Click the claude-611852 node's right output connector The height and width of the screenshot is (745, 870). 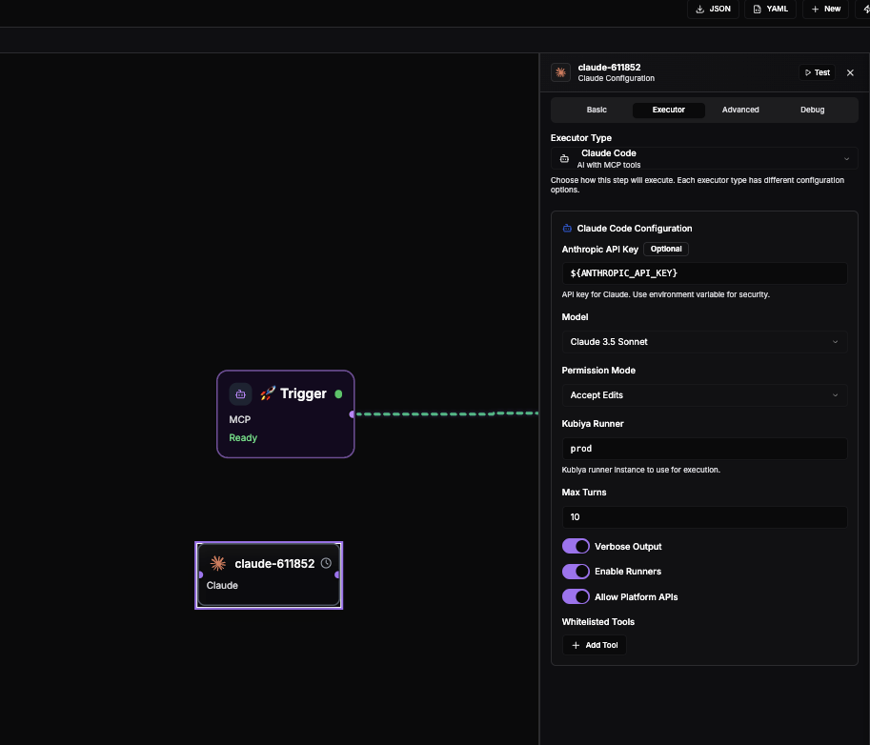pyautogui.click(x=337, y=574)
